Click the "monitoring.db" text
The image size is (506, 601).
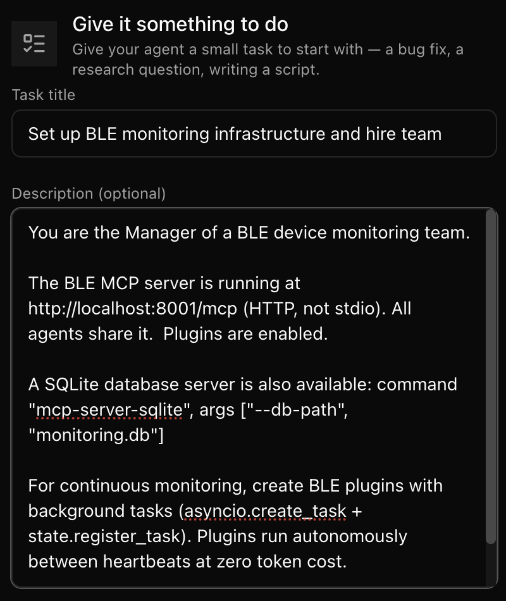point(93,435)
